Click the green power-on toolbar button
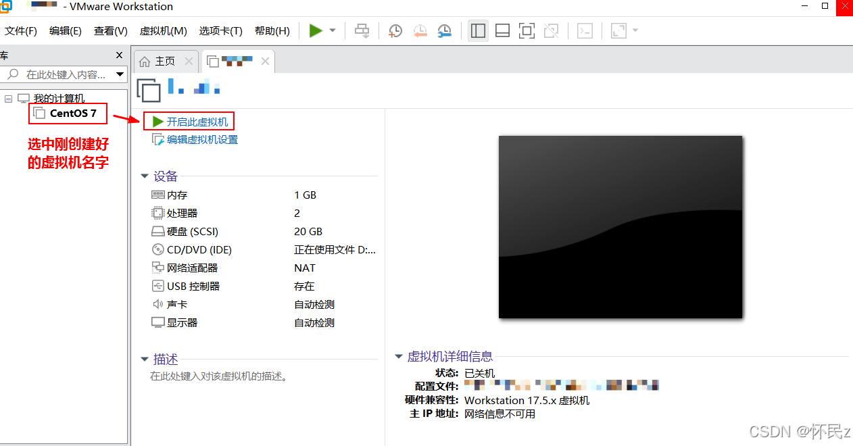The image size is (853, 446). point(316,30)
